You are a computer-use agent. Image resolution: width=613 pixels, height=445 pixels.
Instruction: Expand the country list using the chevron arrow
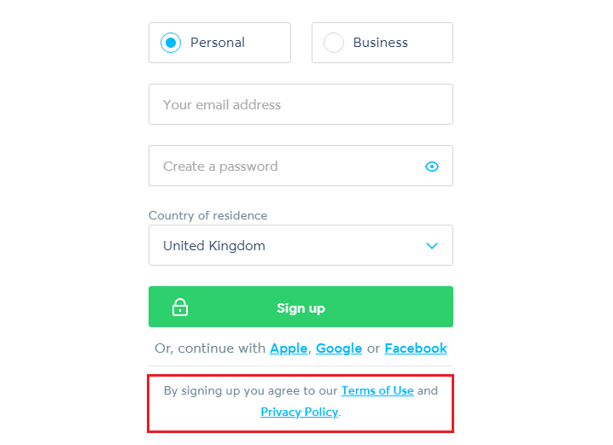(432, 246)
